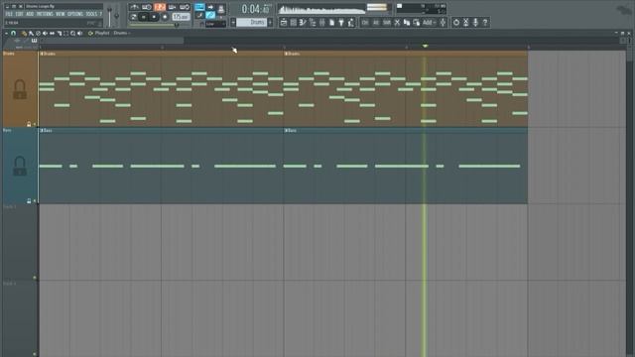Viewport: 635px width, 357px height.
Task: Click the Record transport button
Action: (165, 17)
